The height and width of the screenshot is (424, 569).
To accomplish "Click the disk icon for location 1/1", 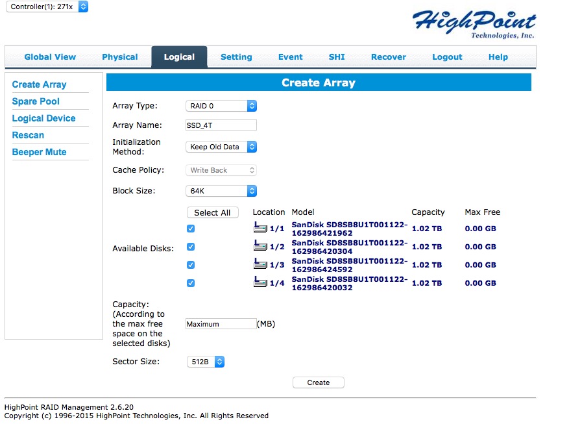I will [x=260, y=228].
